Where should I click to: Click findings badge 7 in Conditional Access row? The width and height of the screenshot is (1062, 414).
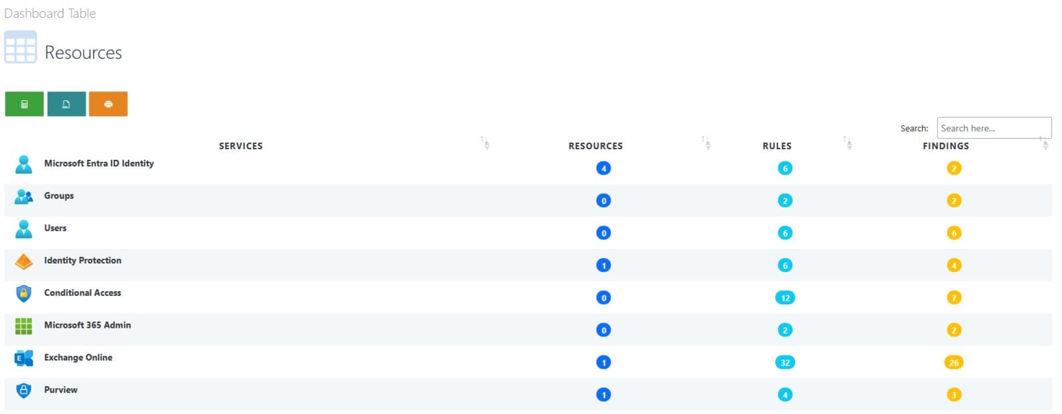coord(954,298)
